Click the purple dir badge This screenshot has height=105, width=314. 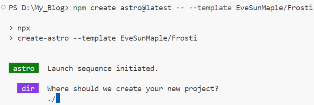pyautogui.click(x=28, y=89)
